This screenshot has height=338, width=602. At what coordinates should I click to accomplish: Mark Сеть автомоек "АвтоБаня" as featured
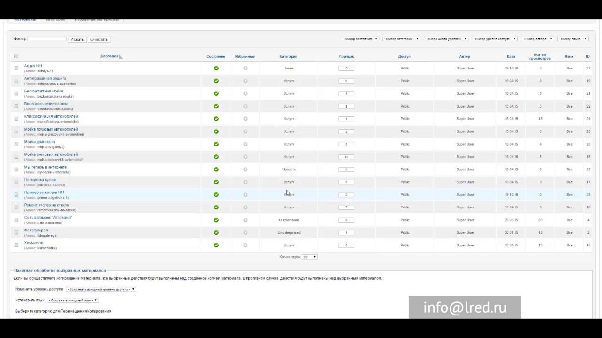point(245,220)
